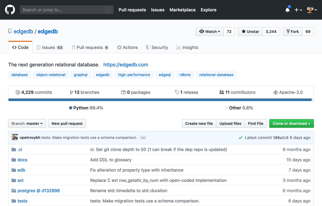This screenshot has width=322, height=206.
Task: Open the edb folder
Action: click(21, 170)
